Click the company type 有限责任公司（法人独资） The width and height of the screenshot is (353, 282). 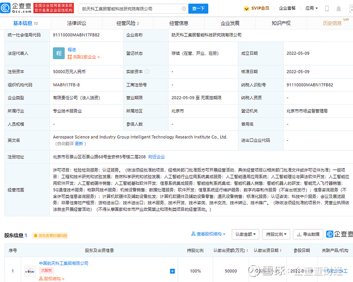point(76,98)
